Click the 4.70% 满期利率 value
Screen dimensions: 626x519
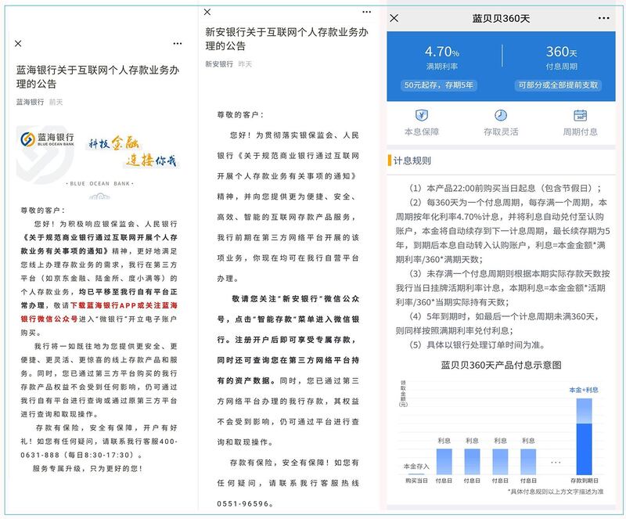click(x=441, y=52)
